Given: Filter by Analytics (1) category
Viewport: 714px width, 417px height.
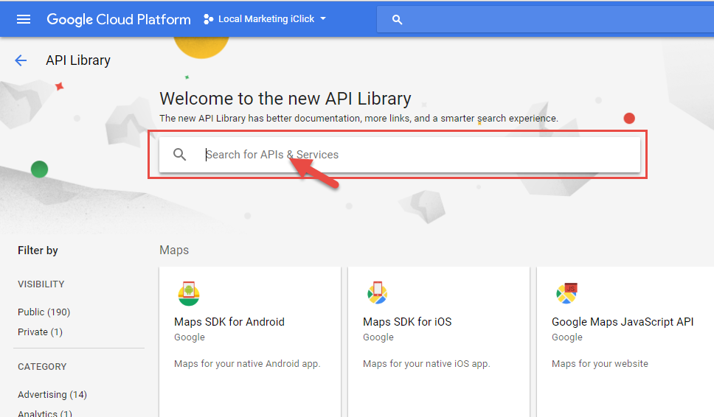Looking at the screenshot, I should 44,413.
